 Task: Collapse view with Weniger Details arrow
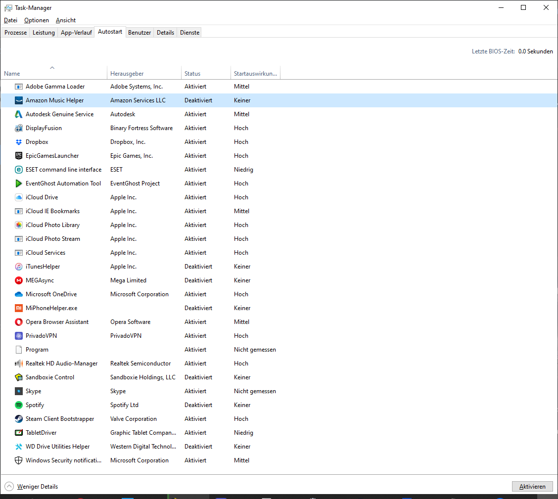[x=9, y=487]
